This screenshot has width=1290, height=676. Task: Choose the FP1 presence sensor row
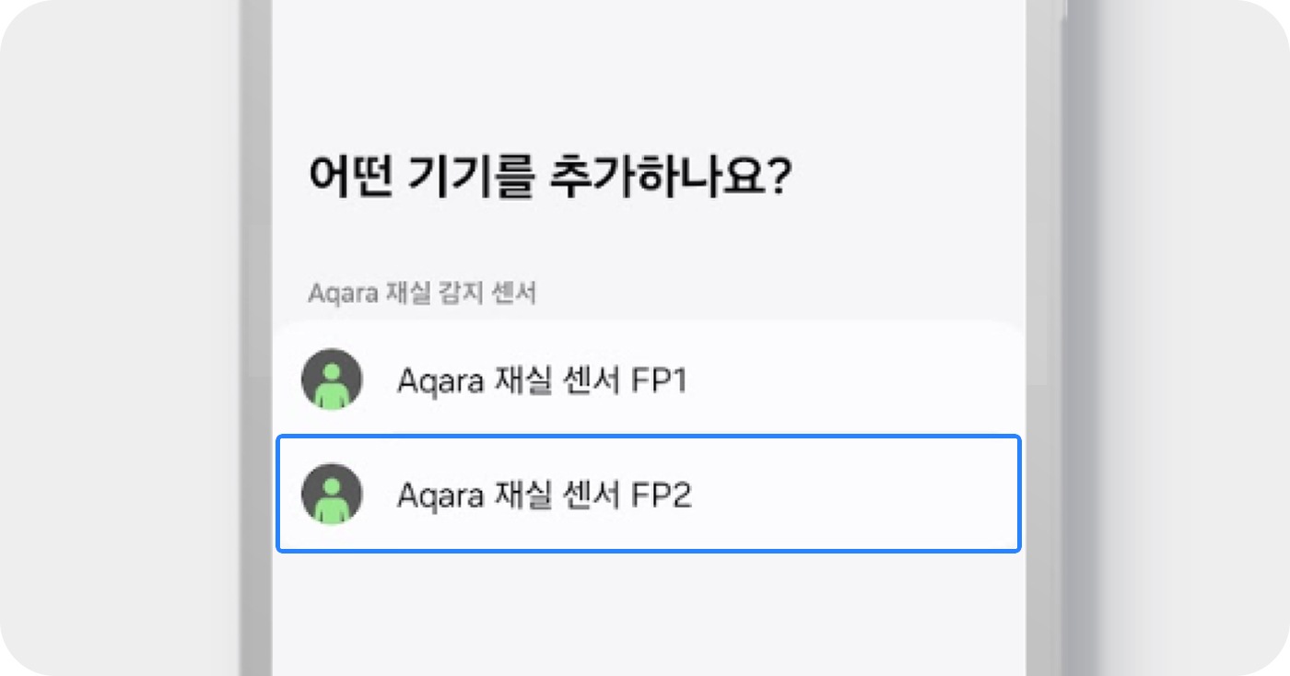(829, 379)
